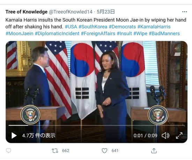Seek along the video progress bar

(x=96, y=125)
